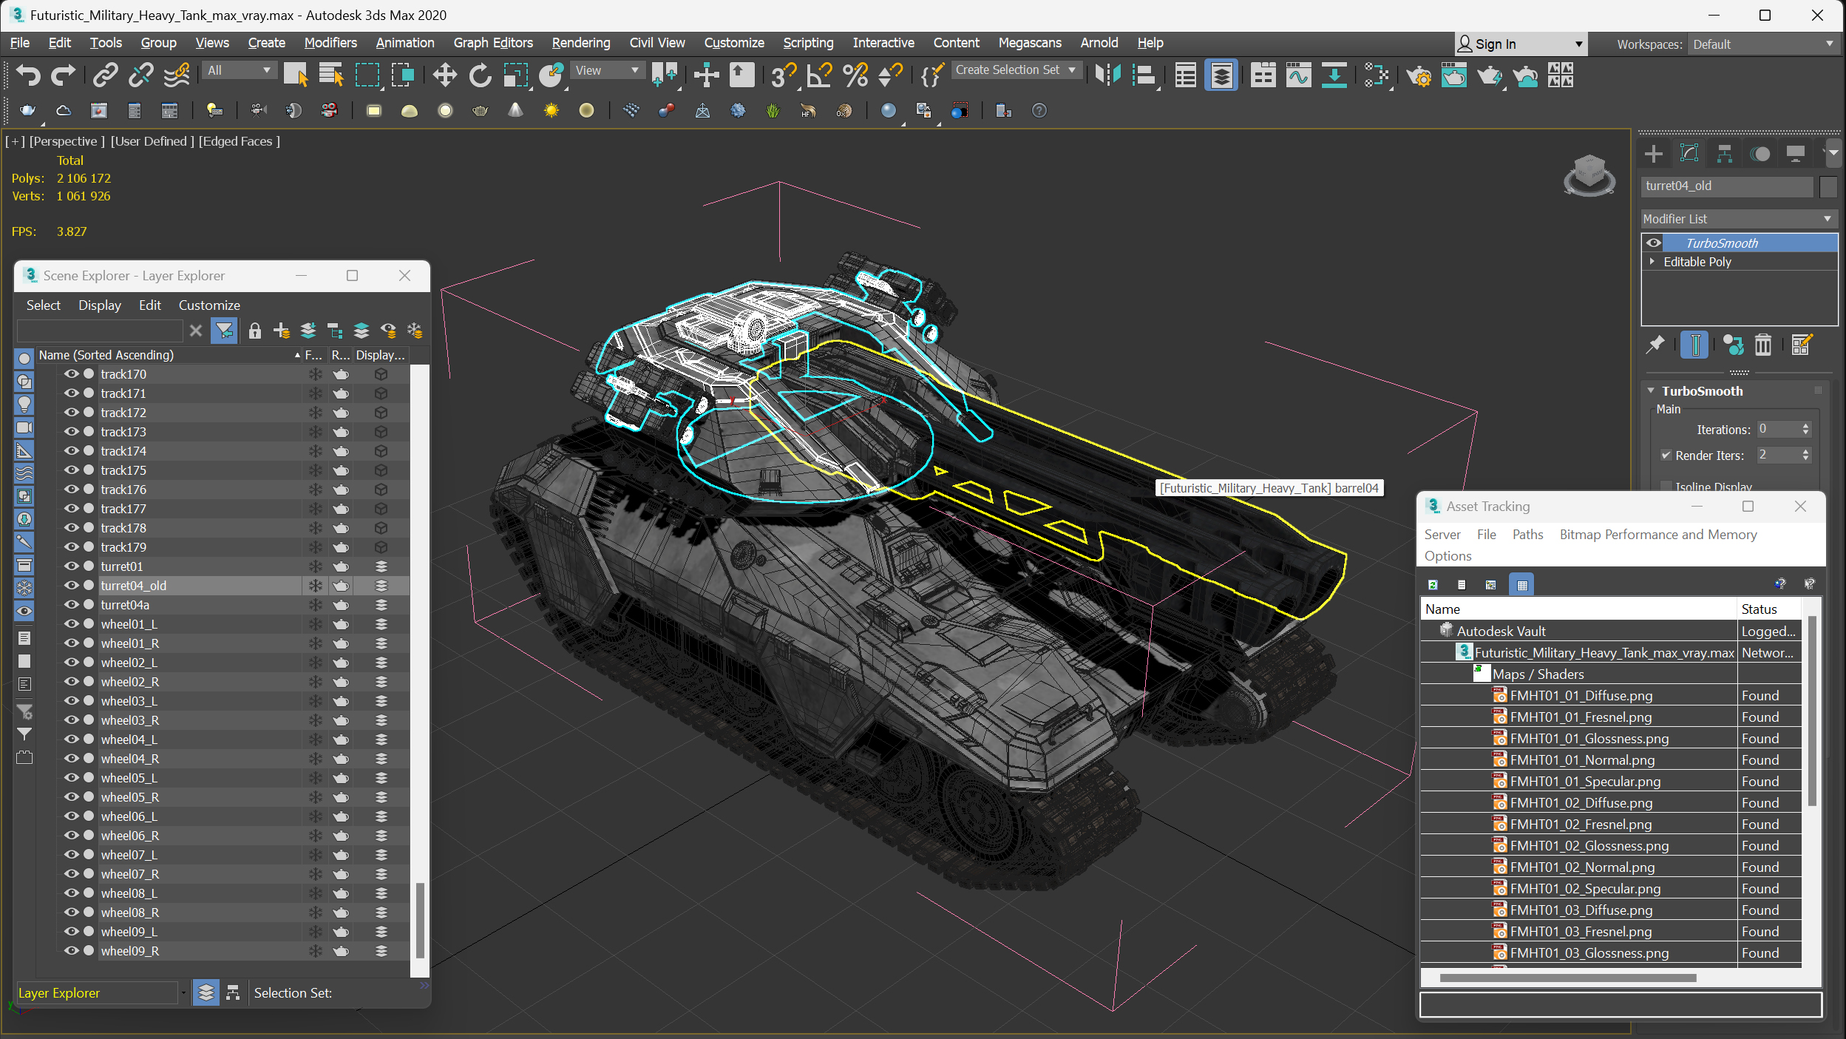This screenshot has width=1846, height=1039.
Task: Open the Sign In dropdown
Action: point(1520,44)
